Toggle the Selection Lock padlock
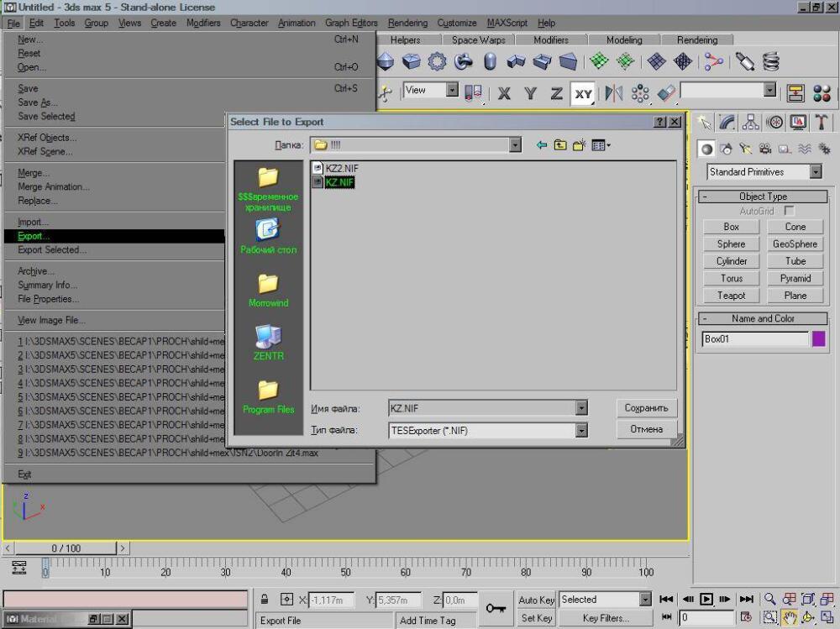840x629 pixels. point(264,599)
